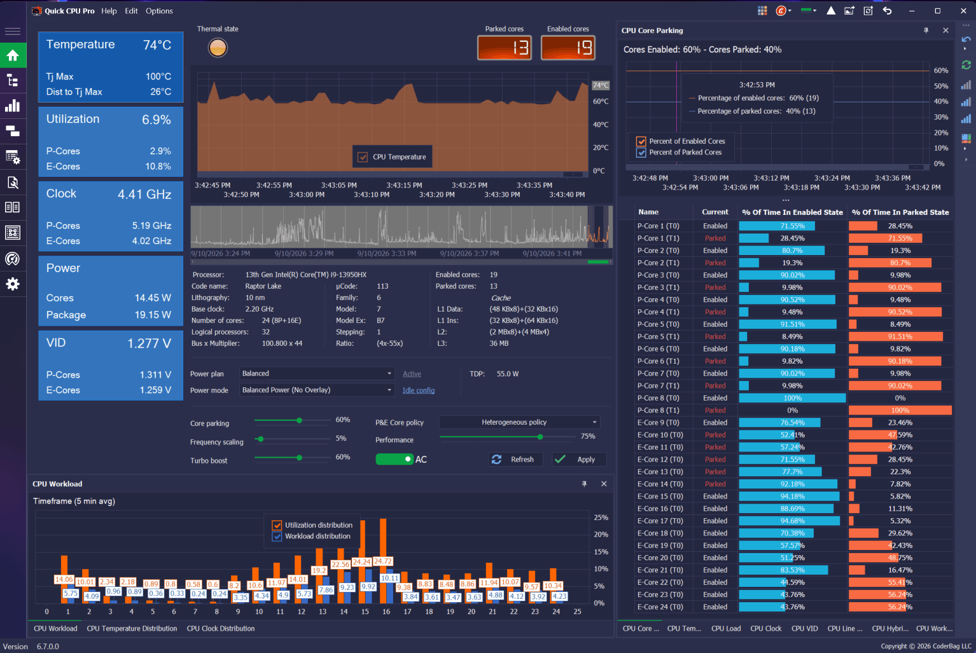Click the export image icon in title bar
Image resolution: width=976 pixels, height=653 pixels.
(849, 11)
